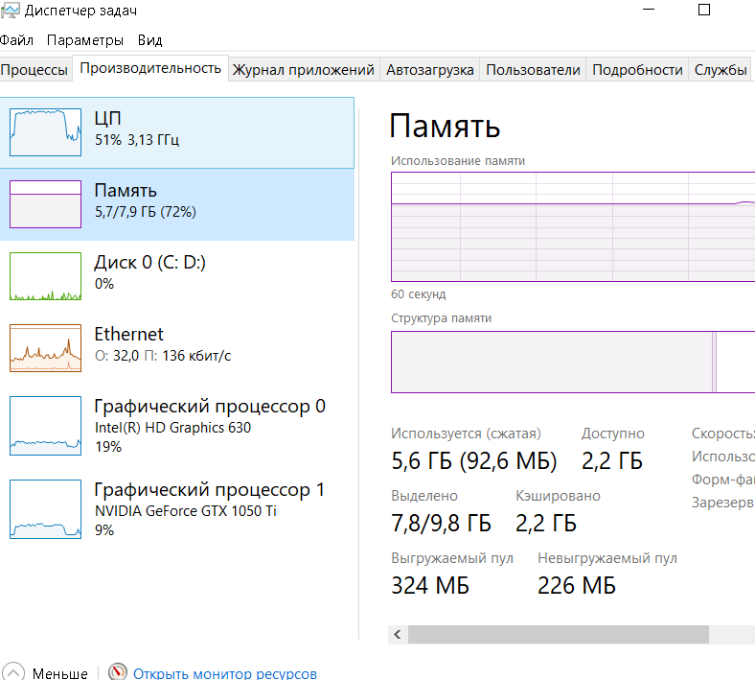The width and height of the screenshot is (755, 680).
Task: Click the resource monitor gauge icon
Action: coord(118,673)
